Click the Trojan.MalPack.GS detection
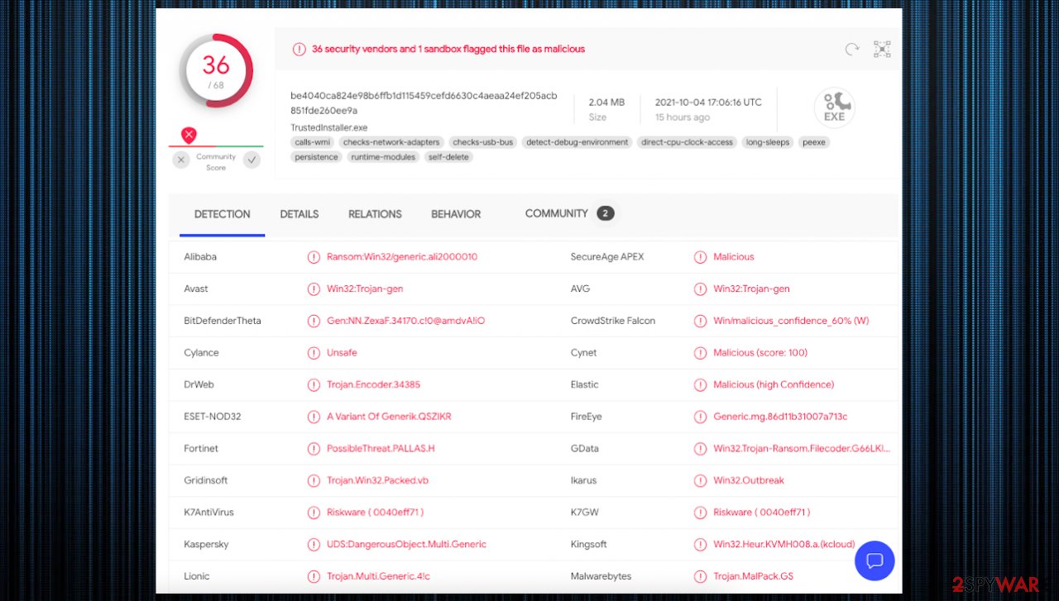Screen dimensions: 1059x601 (754, 577)
